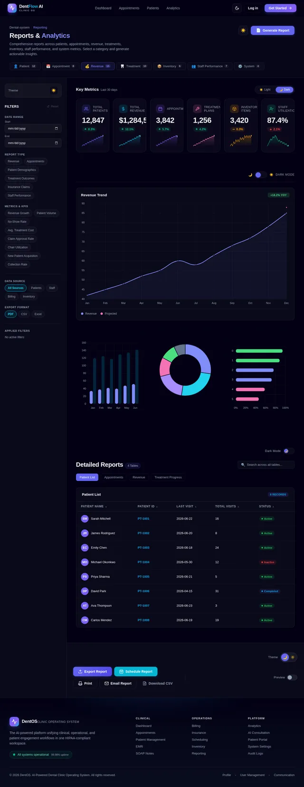Toggle Dark Mode switch above Detailed Reports

tap(288, 451)
